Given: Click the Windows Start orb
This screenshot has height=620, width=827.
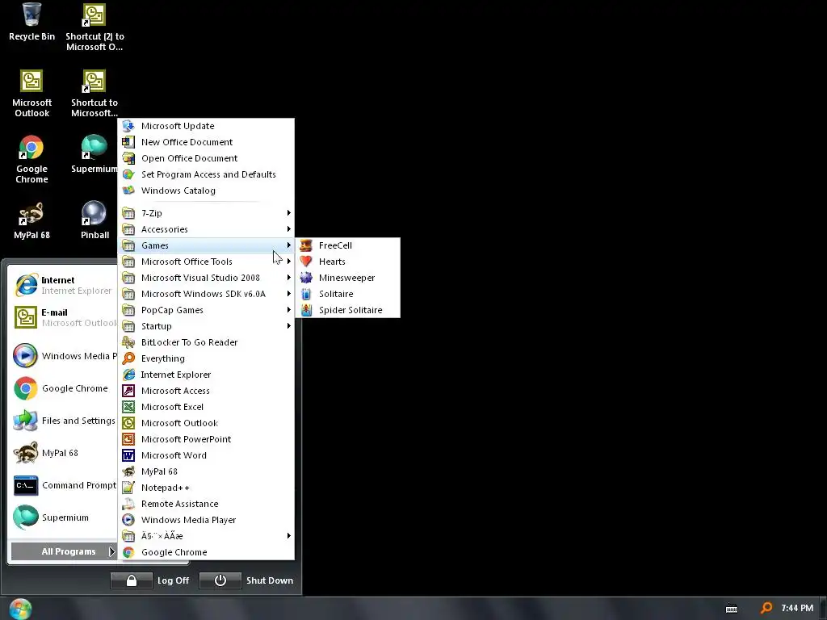Looking at the screenshot, I should point(20,609).
